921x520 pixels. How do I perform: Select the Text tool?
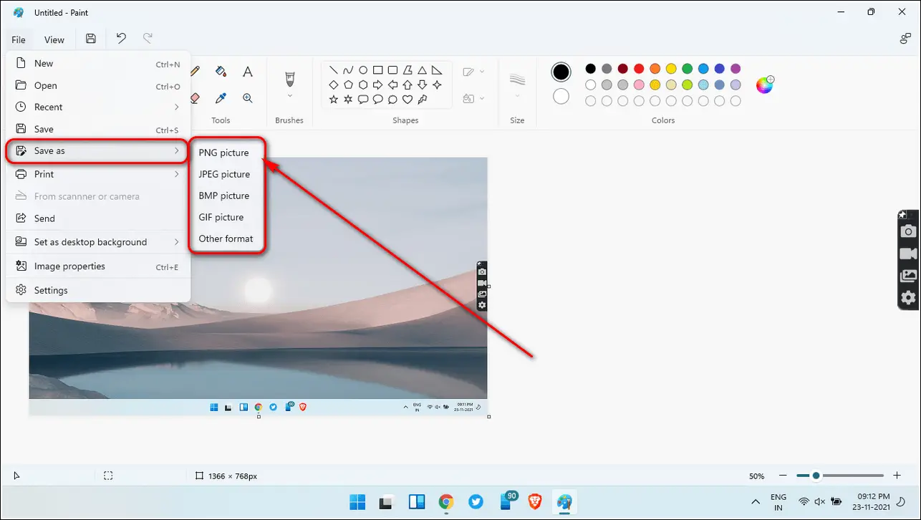[x=248, y=71]
